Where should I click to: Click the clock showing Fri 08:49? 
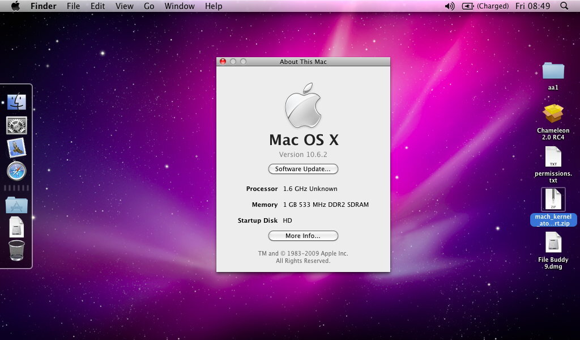[x=532, y=6]
